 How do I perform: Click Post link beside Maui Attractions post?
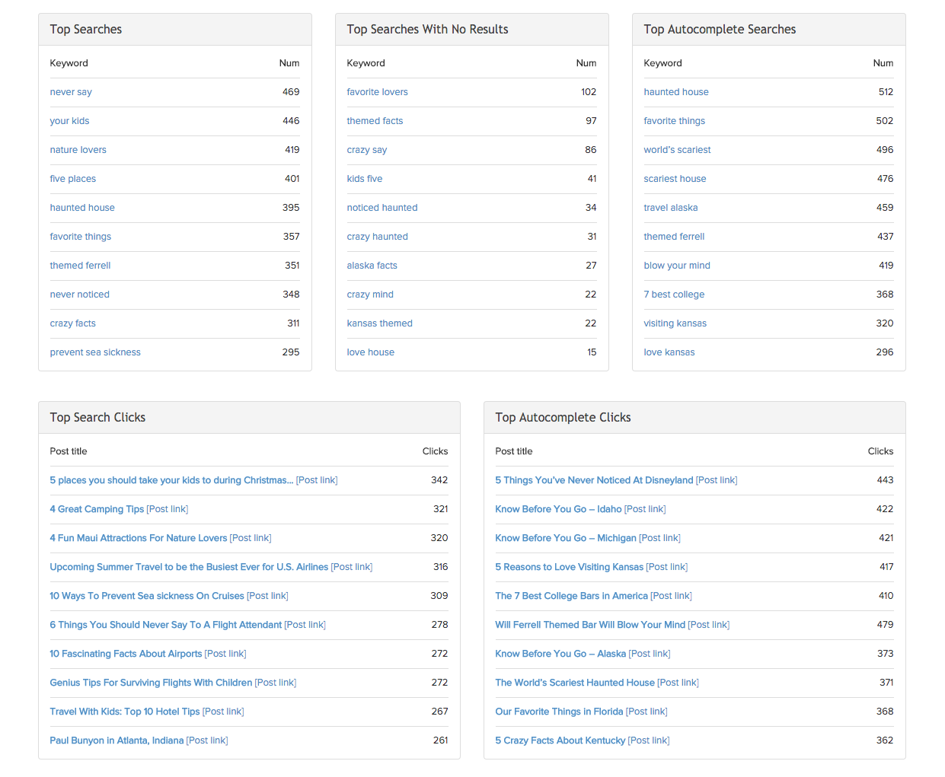point(251,538)
